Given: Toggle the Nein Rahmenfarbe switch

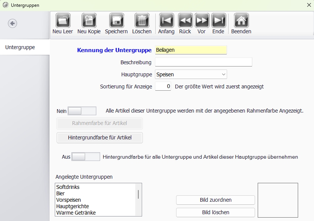Looking at the screenshot, I should click(82, 111).
